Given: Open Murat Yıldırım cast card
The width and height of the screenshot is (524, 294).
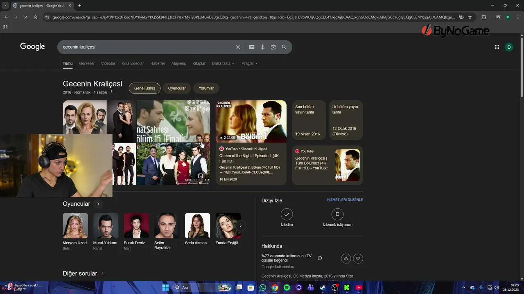Looking at the screenshot, I should click(x=105, y=232).
